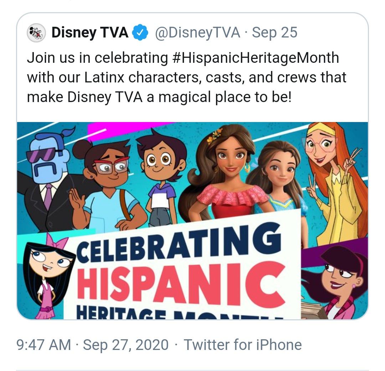385x371 pixels.
Task: Open the Hispanic Heritage Month image
Action: (192, 220)
